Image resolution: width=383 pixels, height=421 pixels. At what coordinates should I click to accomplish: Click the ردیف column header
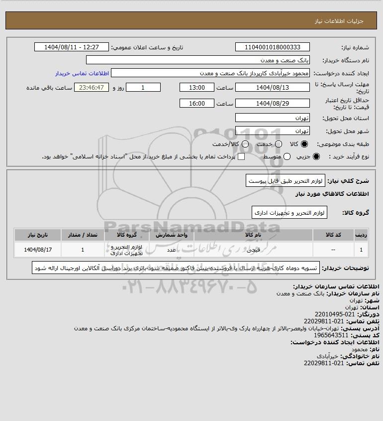(361, 235)
